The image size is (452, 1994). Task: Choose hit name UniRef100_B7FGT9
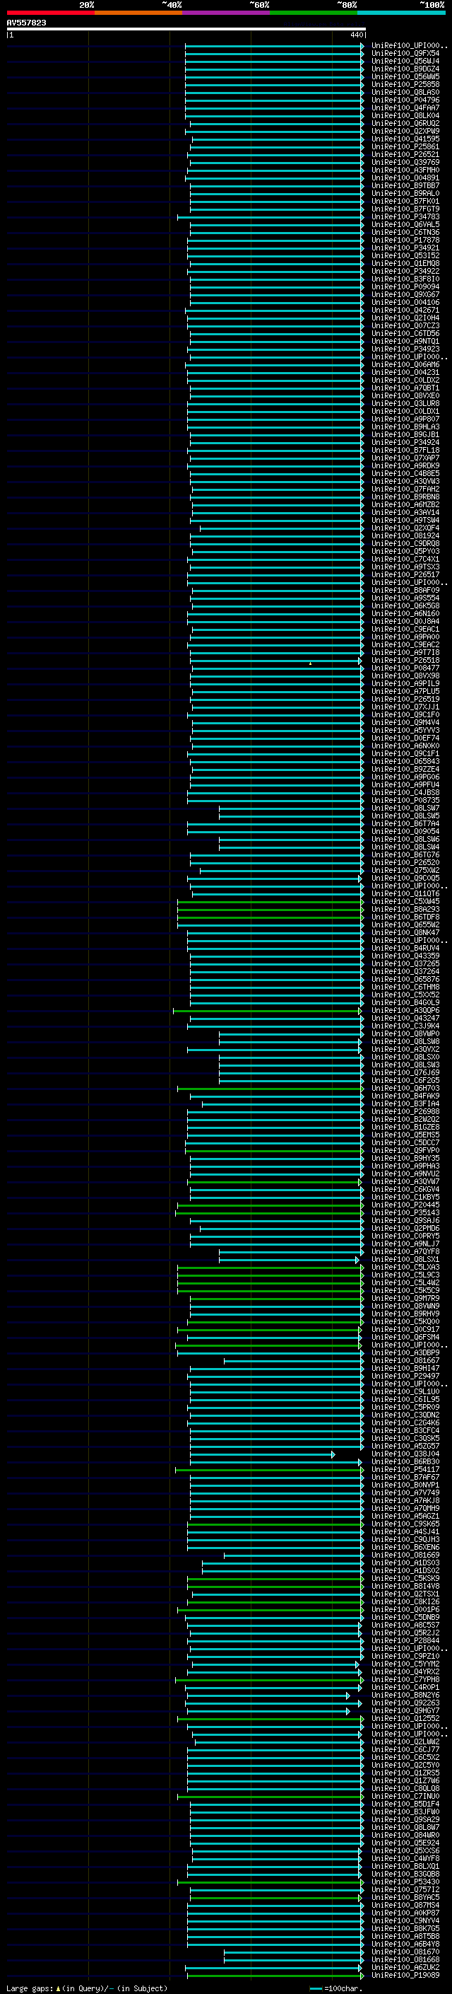pyautogui.click(x=405, y=209)
